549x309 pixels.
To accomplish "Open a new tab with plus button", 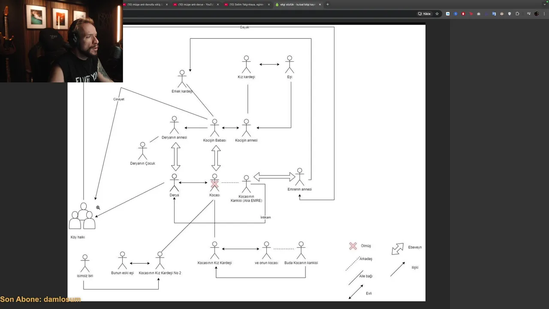I will click(328, 4).
